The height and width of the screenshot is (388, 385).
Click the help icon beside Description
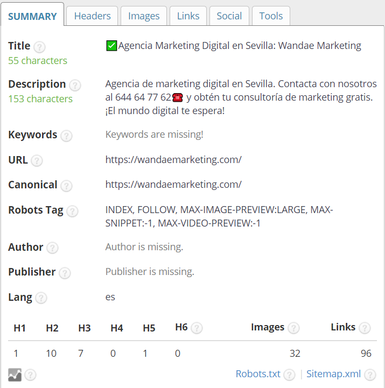click(75, 85)
